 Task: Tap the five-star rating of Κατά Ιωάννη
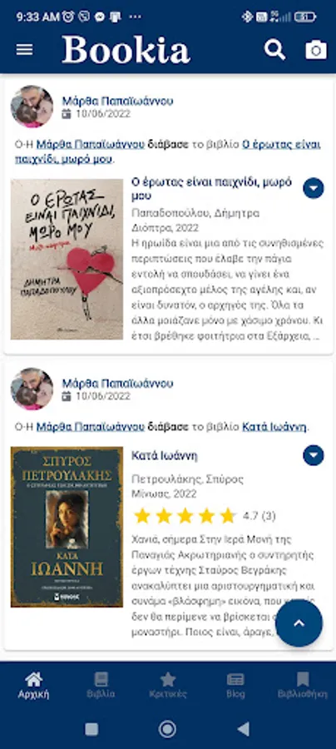click(x=185, y=516)
